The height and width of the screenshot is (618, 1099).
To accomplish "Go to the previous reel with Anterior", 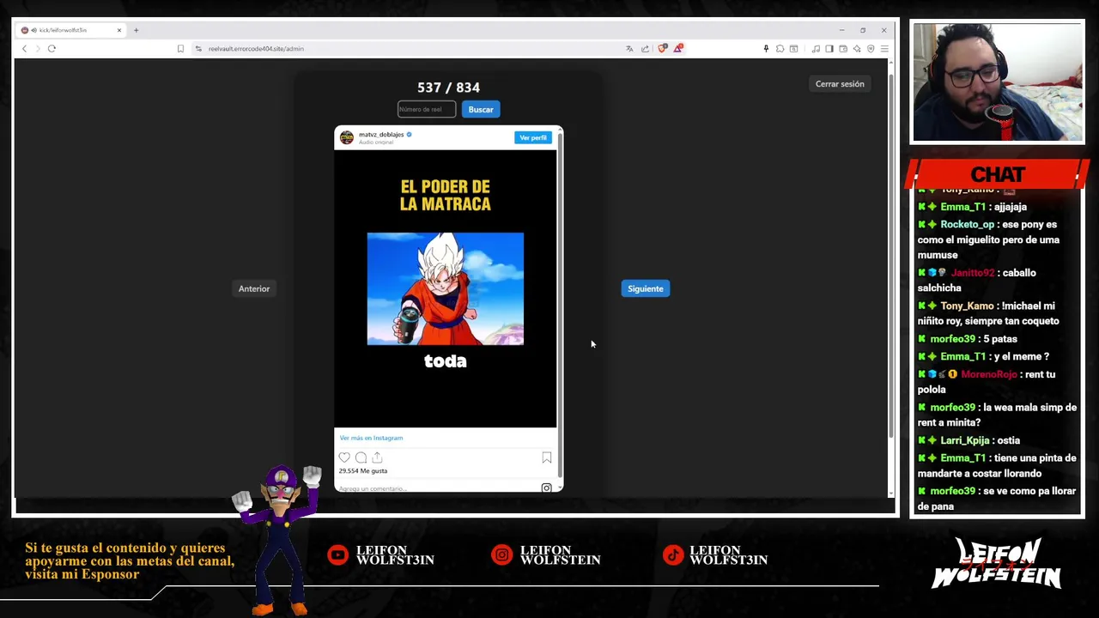I will 254,288.
